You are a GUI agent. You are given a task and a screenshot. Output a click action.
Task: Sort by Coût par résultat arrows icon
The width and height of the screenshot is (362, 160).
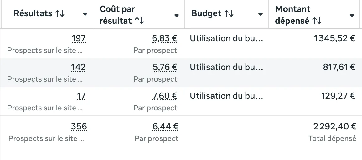(139, 21)
